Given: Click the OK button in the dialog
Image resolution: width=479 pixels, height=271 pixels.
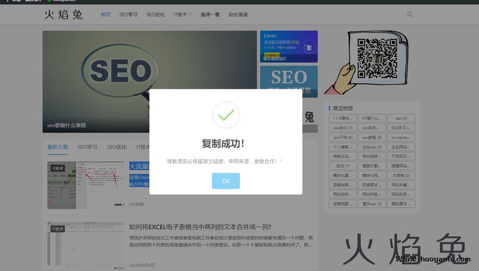Looking at the screenshot, I should (226, 181).
